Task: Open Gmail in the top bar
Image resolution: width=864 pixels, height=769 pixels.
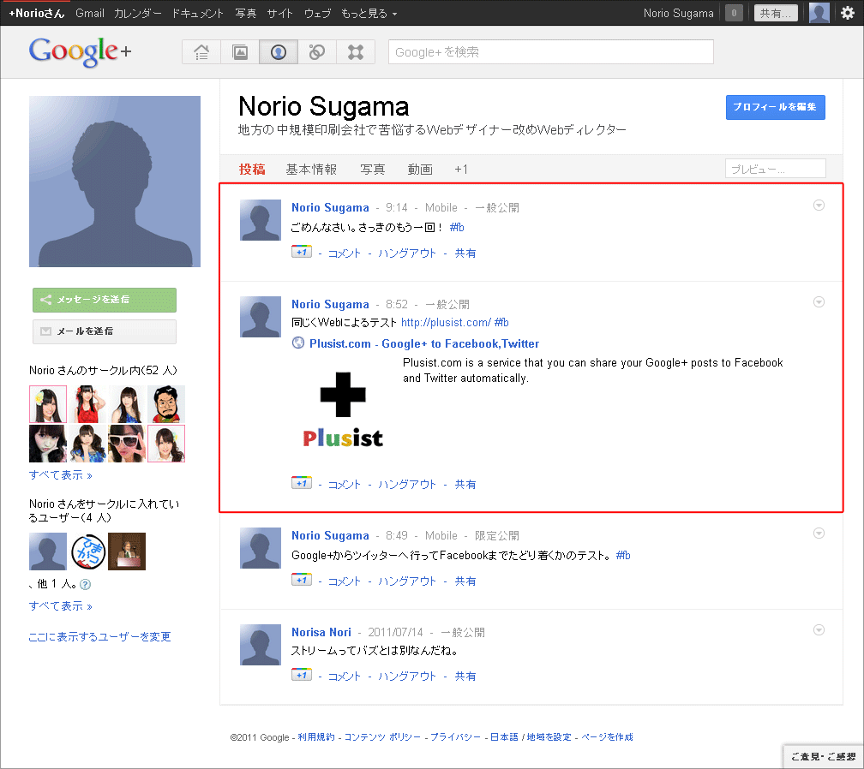Action: click(x=90, y=13)
